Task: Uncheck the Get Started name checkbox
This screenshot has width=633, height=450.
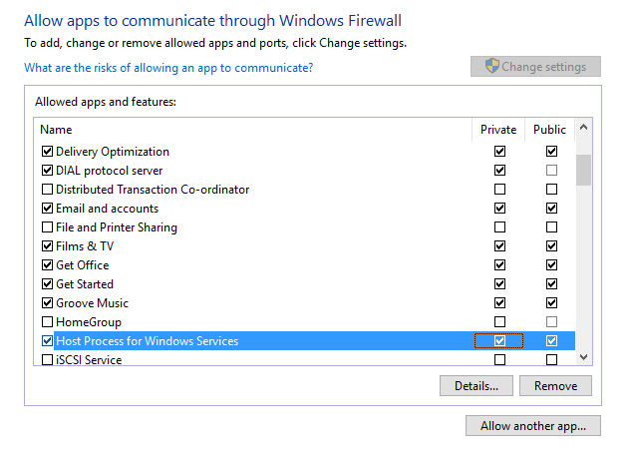Action: 47,284
